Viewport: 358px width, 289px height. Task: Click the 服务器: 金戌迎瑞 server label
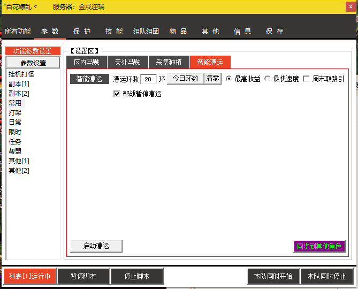tap(79, 7)
